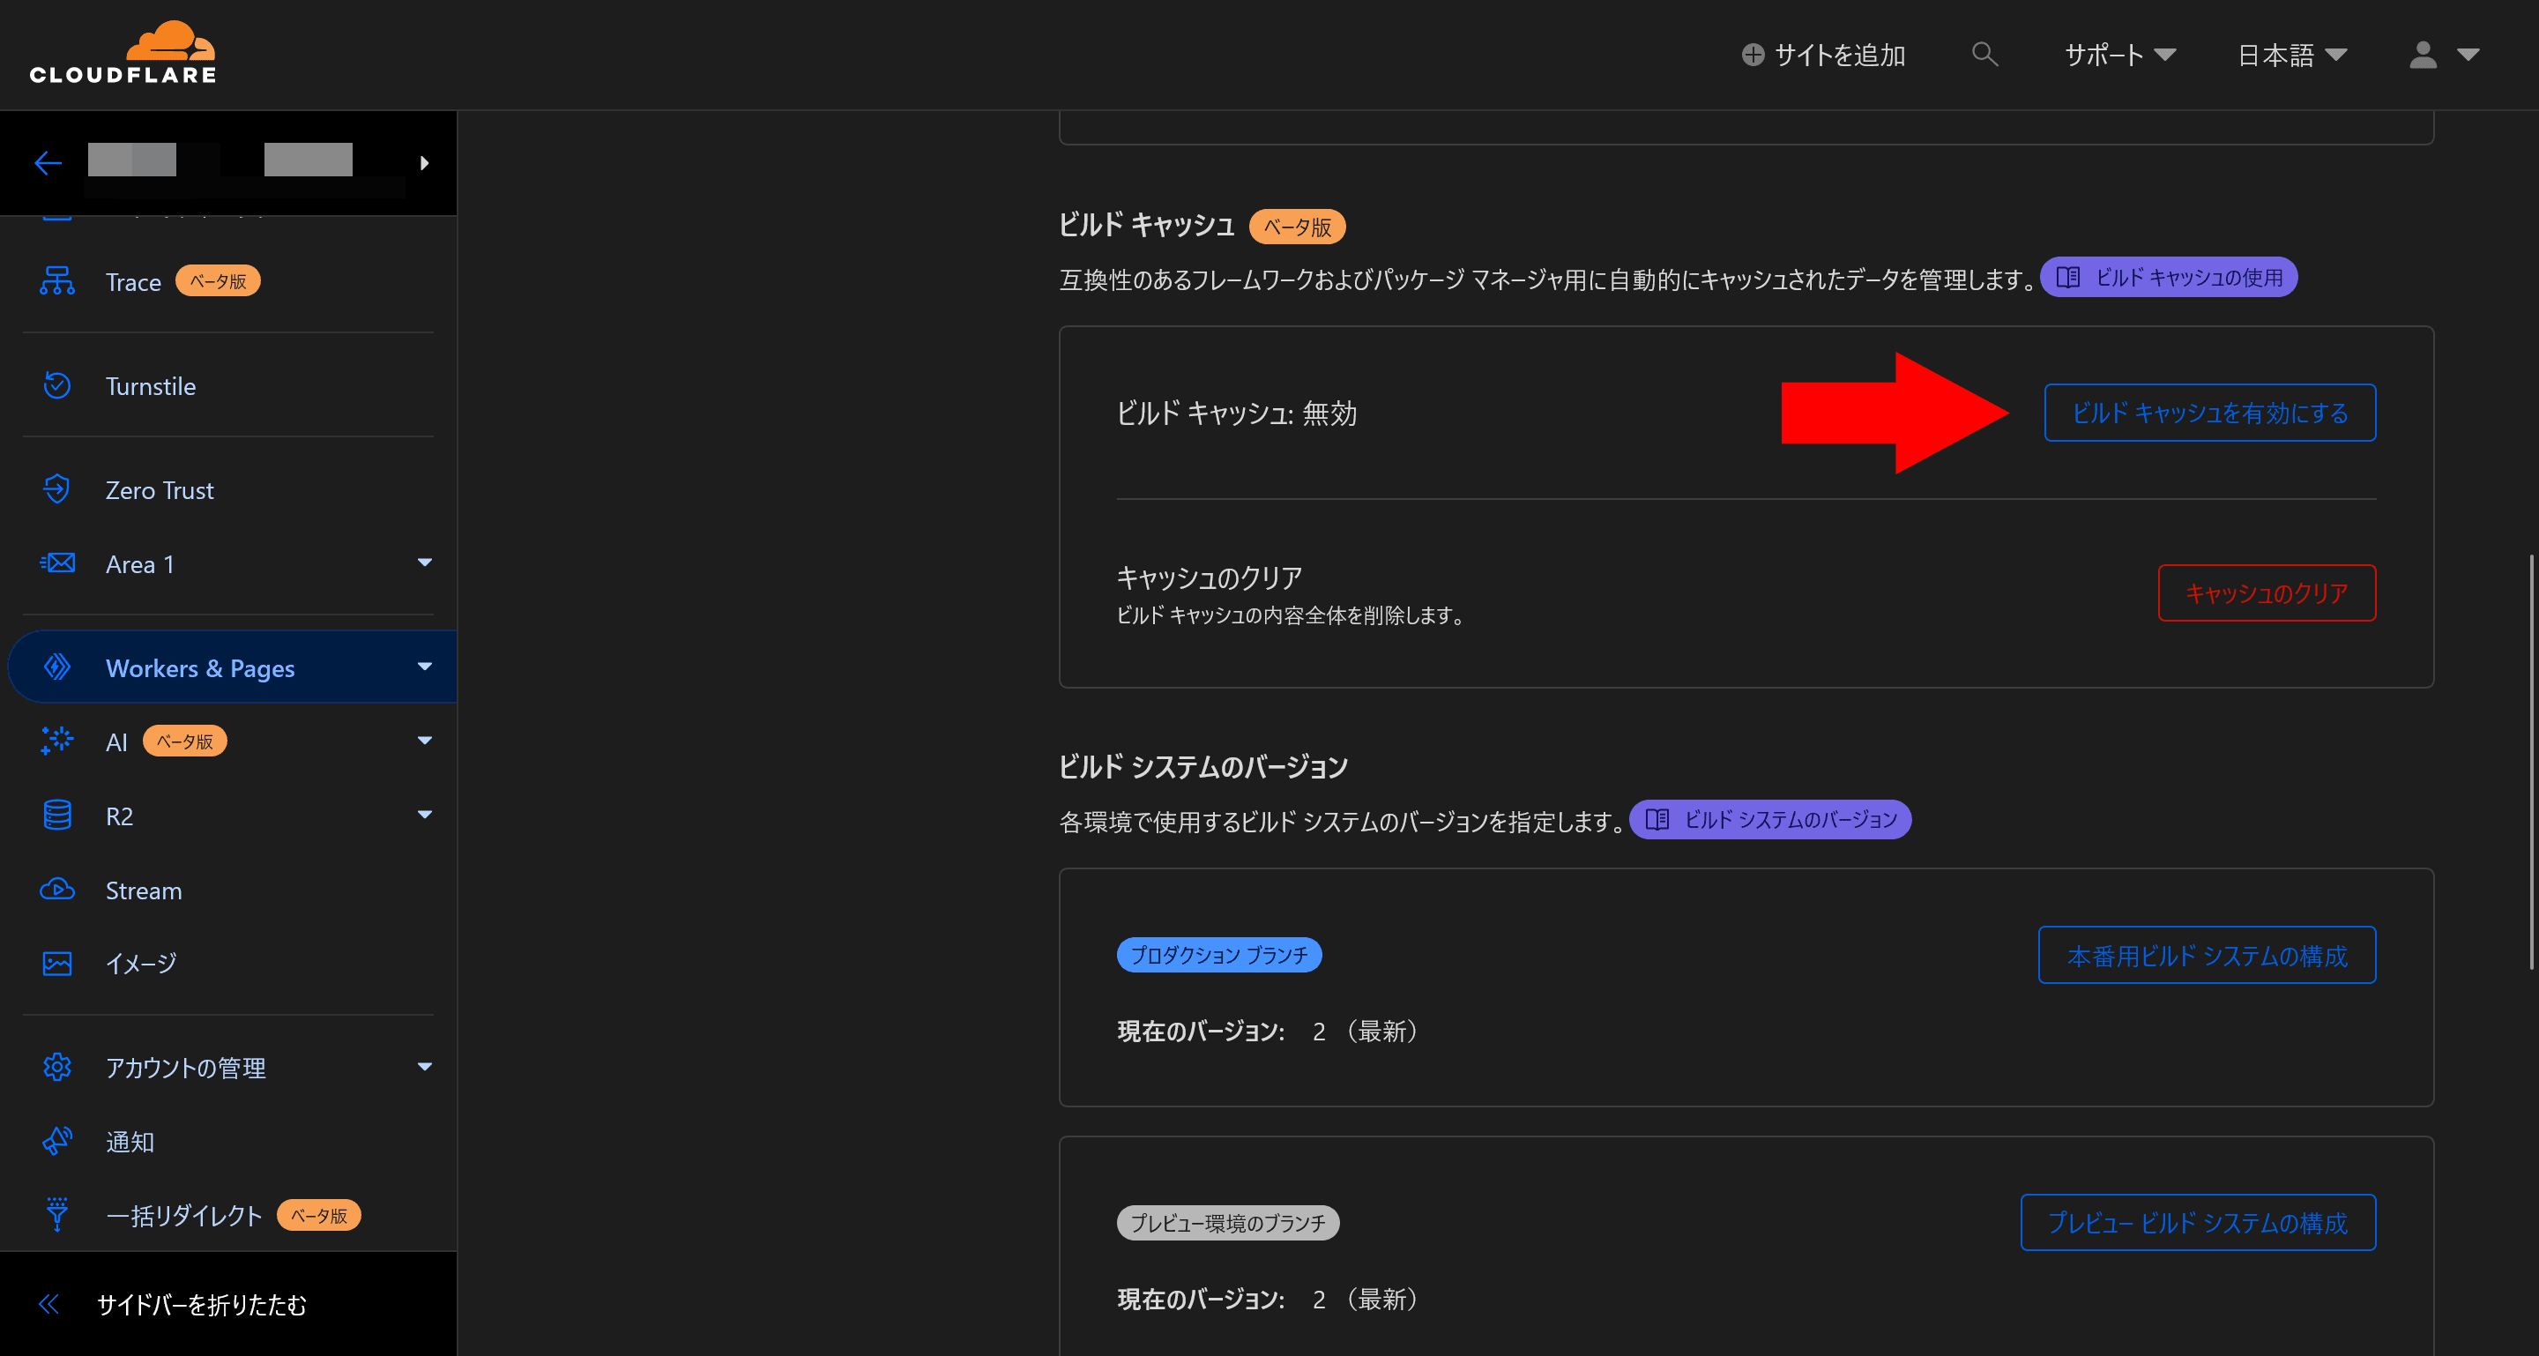The width and height of the screenshot is (2539, 1356).
Task: Click the R2 database icon
Action: click(57, 815)
